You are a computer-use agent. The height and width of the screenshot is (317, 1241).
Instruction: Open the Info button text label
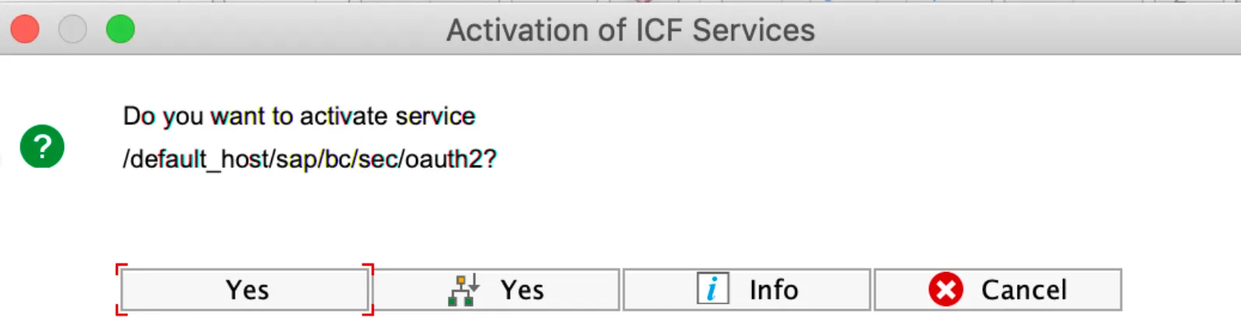pos(774,290)
